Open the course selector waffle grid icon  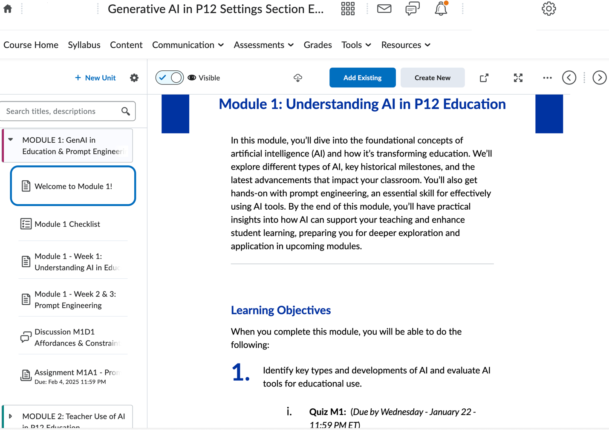click(x=347, y=9)
